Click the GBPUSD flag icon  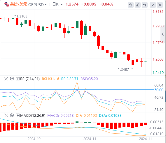tap(7, 5)
